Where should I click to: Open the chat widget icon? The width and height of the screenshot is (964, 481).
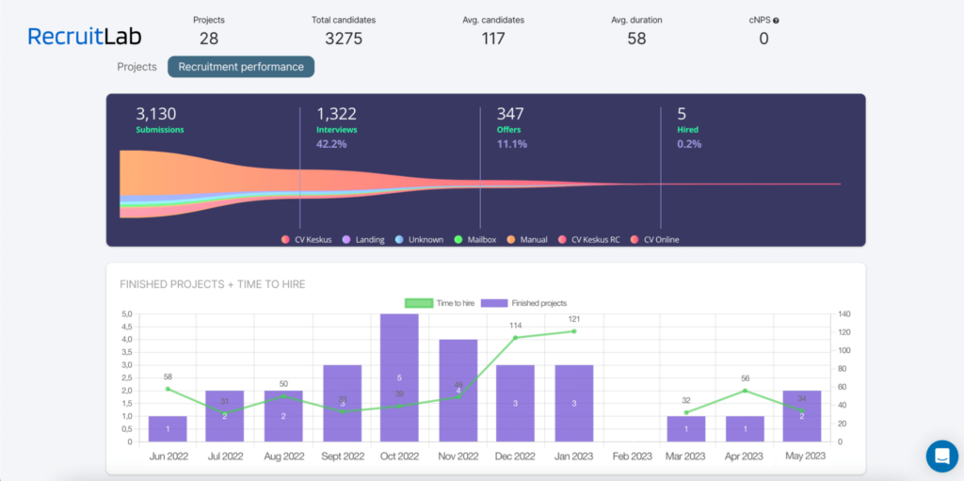941,456
